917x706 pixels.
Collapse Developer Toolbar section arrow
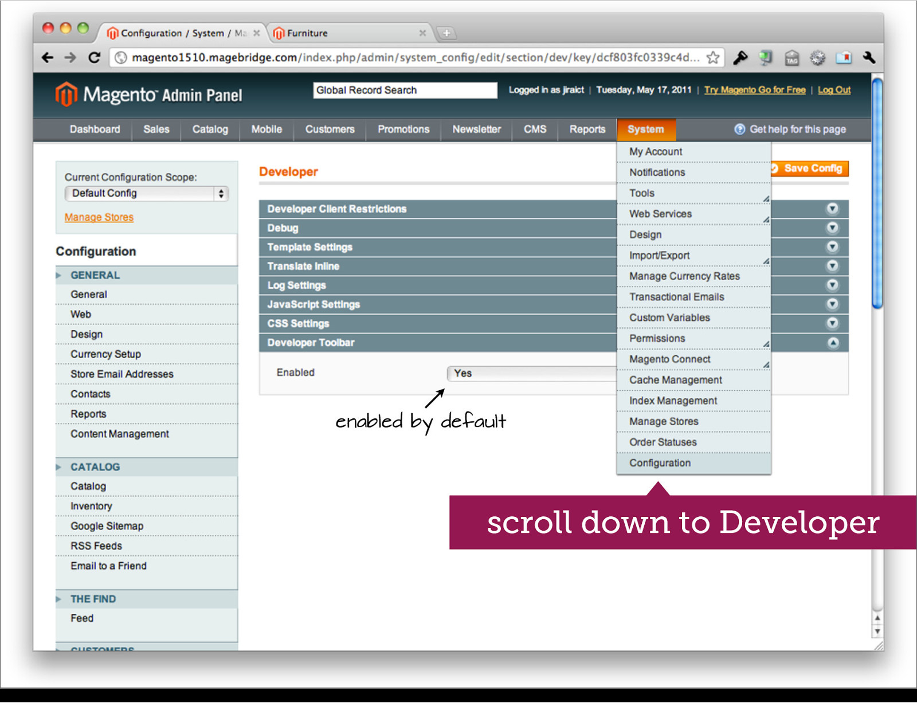(833, 343)
